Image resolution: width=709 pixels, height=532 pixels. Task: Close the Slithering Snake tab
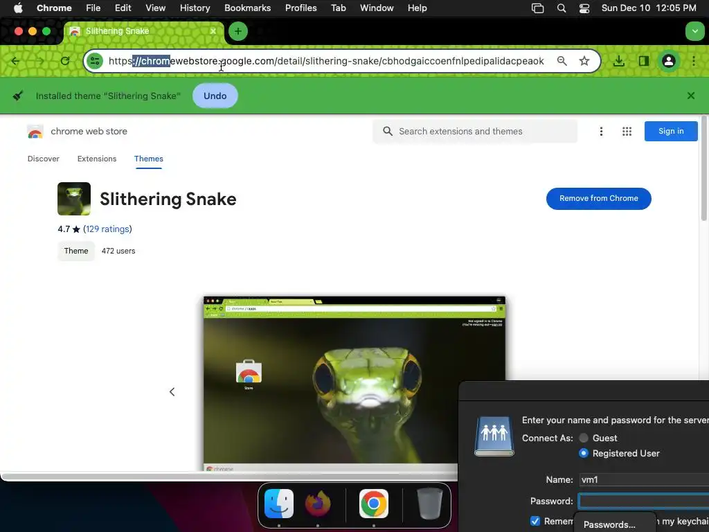coord(213,31)
